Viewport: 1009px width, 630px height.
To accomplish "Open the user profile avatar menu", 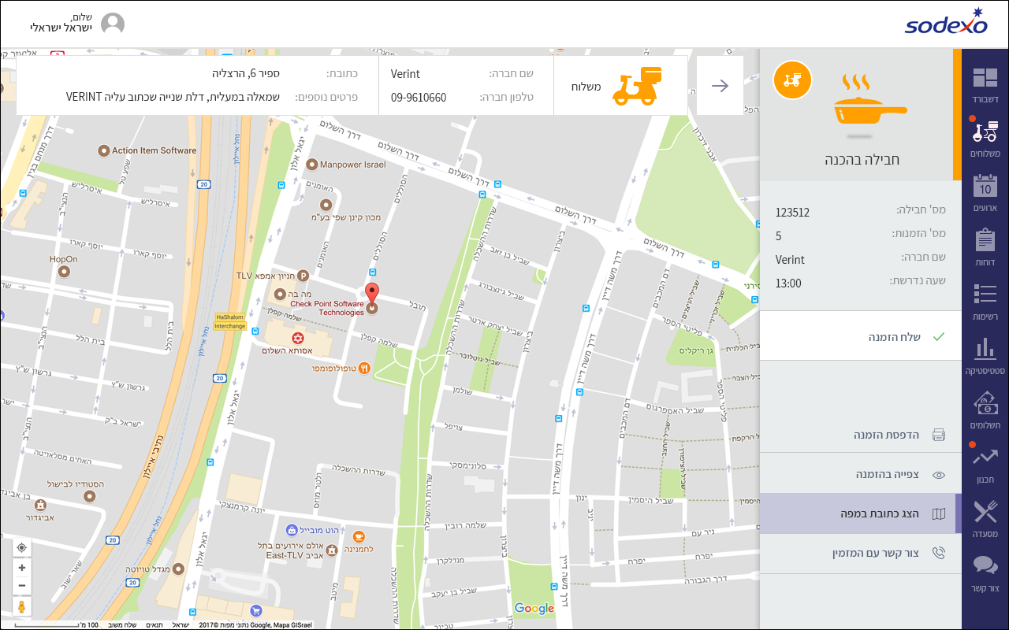I will click(x=113, y=24).
